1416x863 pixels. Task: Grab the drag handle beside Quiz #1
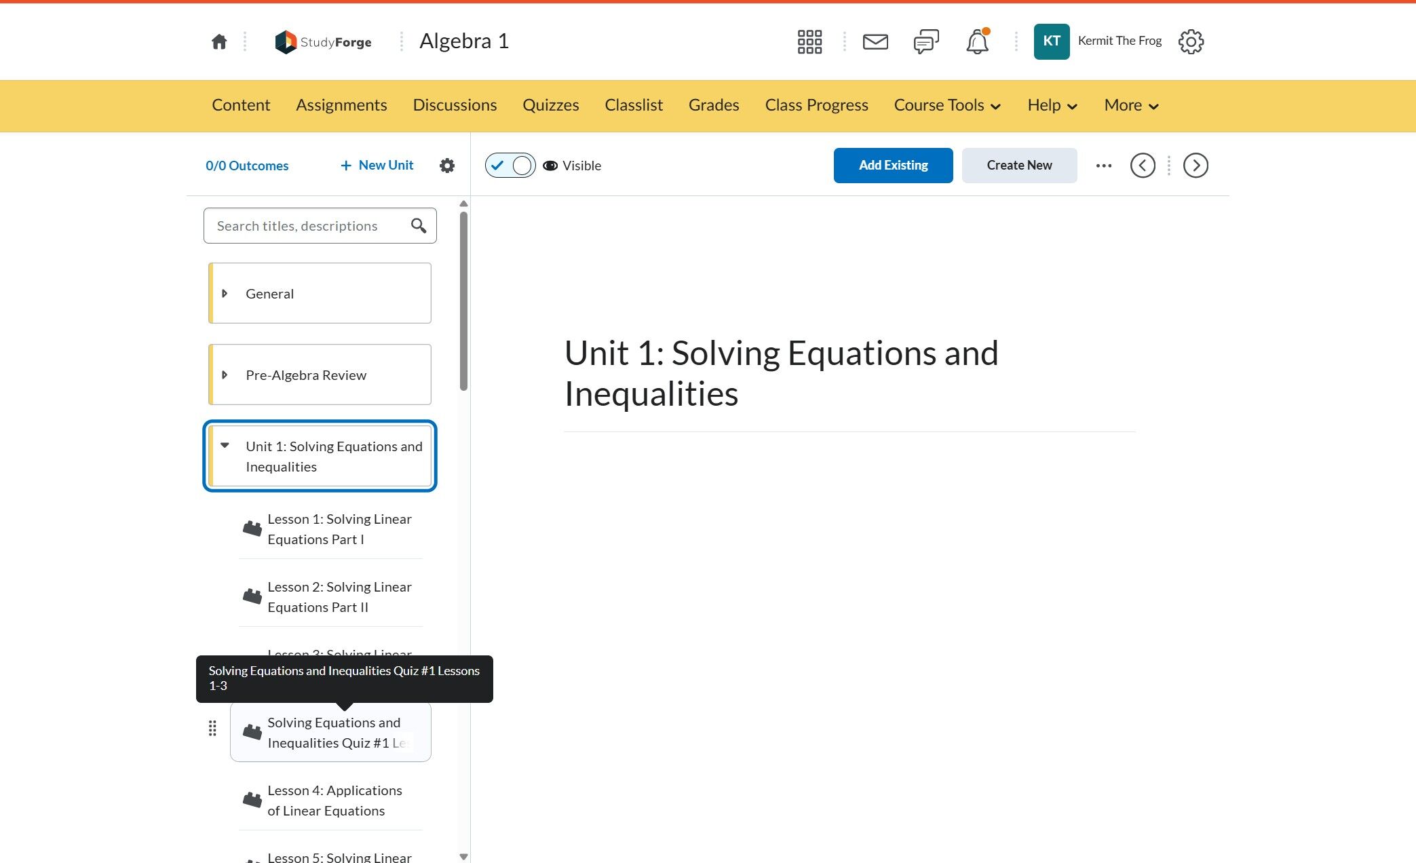[x=212, y=729]
